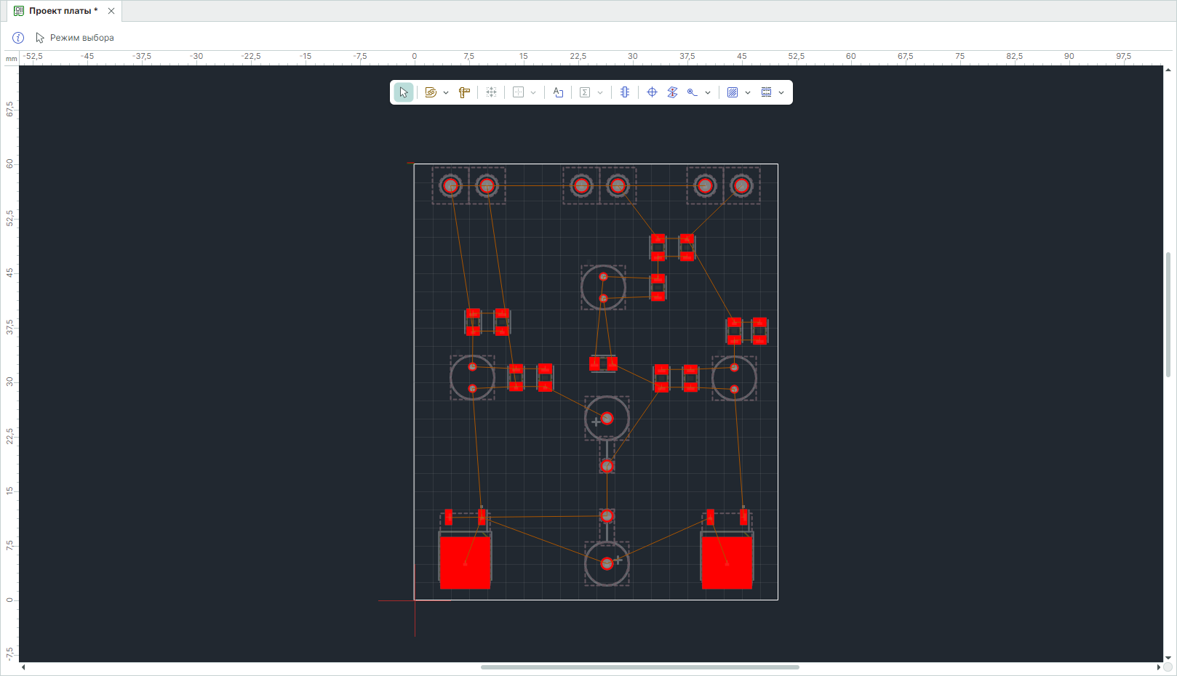Click the crosshair origin target icon
This screenshot has width=1177, height=676.
(x=652, y=92)
